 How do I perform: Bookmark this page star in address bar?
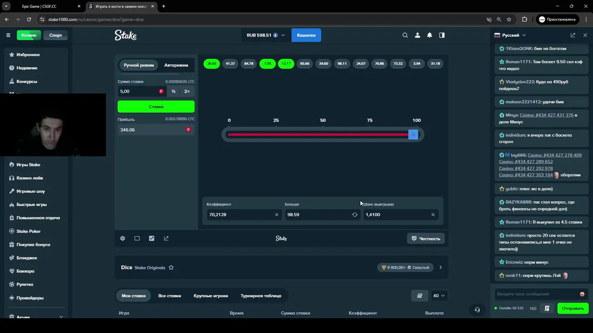click(509, 19)
